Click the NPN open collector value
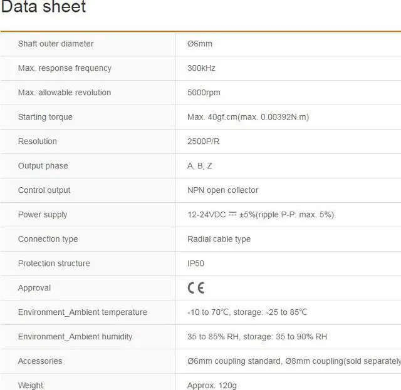 coord(222,190)
